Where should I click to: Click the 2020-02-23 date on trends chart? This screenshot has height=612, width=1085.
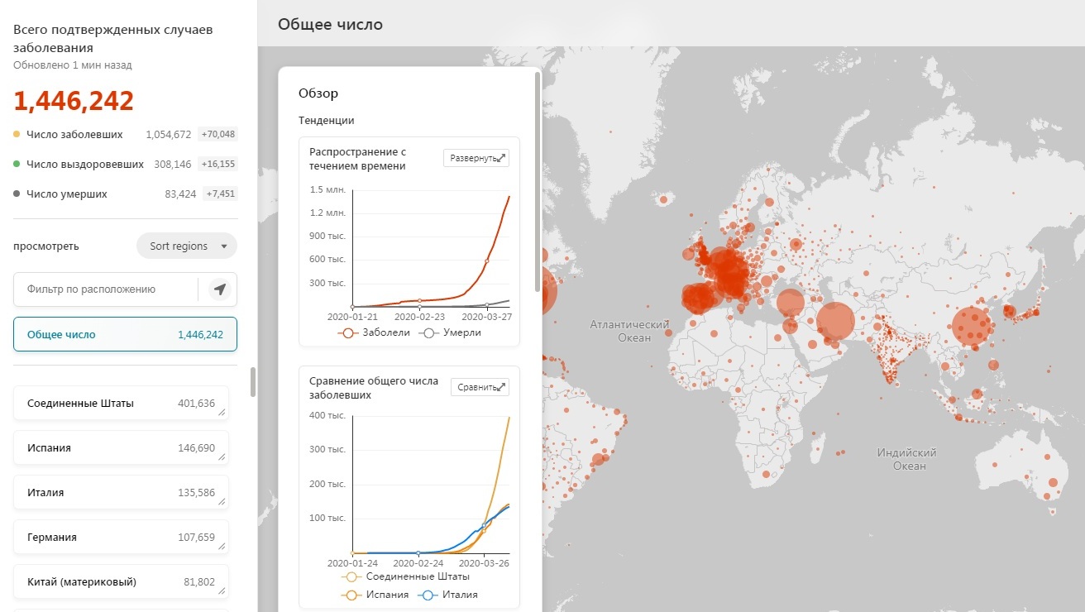[x=420, y=316]
